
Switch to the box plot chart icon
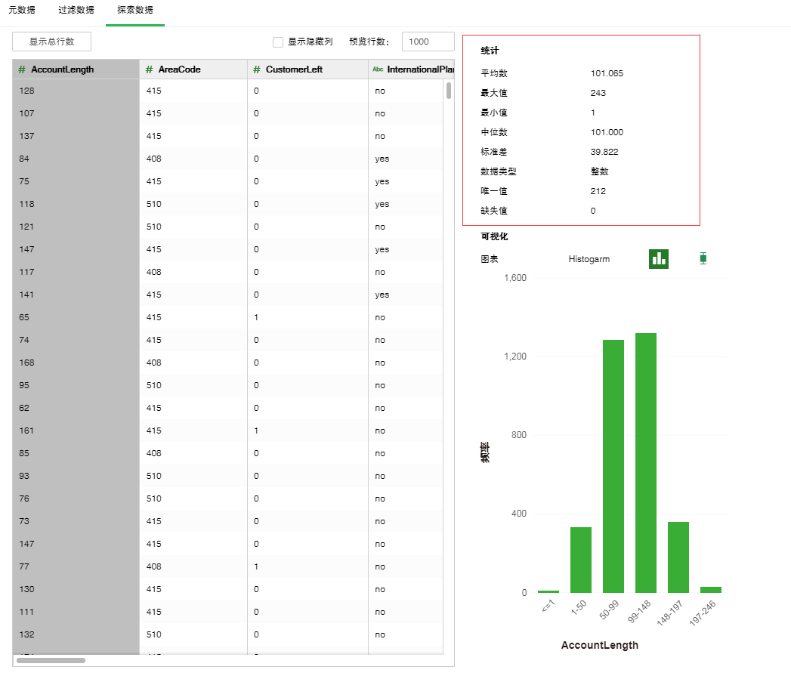[x=703, y=258]
